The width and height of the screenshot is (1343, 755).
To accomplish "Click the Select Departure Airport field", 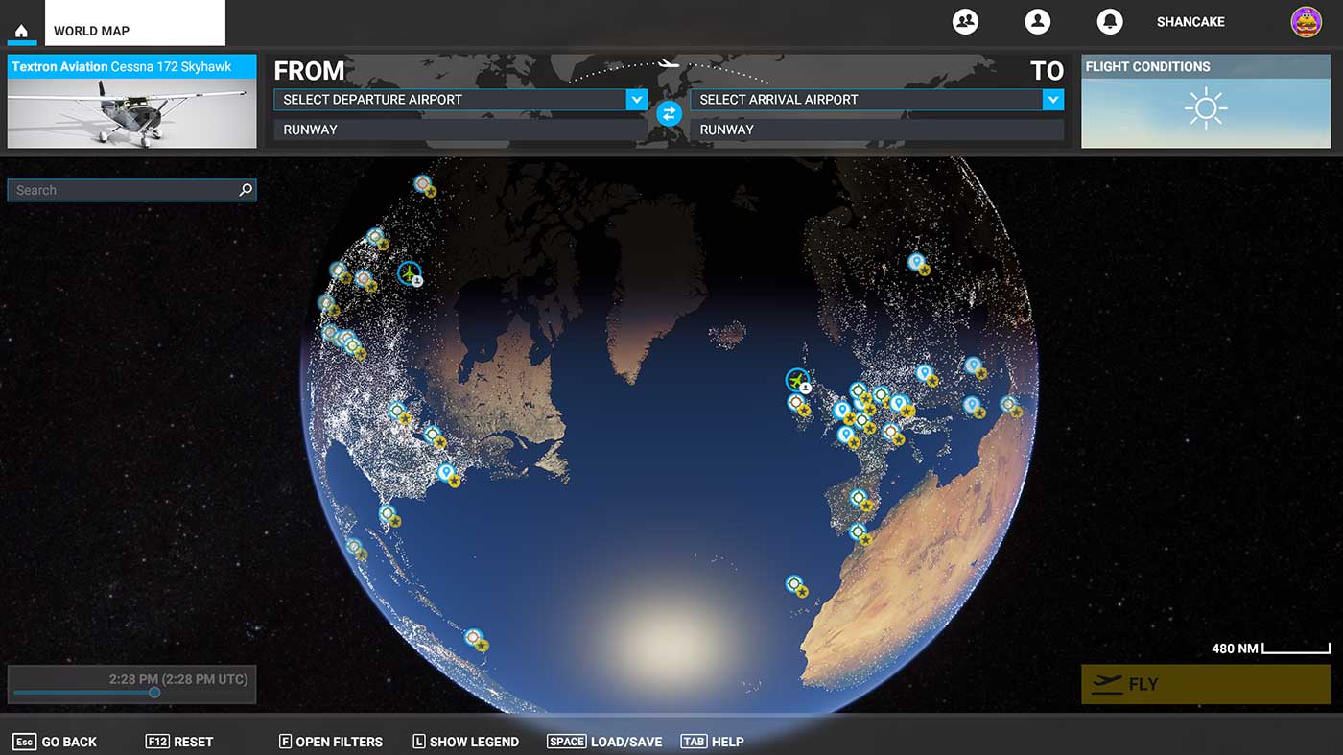I will (460, 99).
